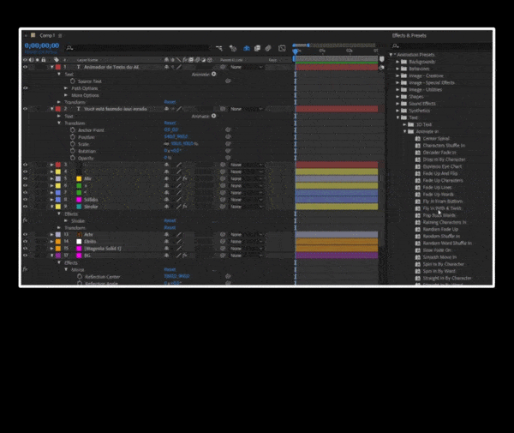This screenshot has height=433, width=514.
Task: Click the Center Spiral preset icon
Action: (x=417, y=137)
